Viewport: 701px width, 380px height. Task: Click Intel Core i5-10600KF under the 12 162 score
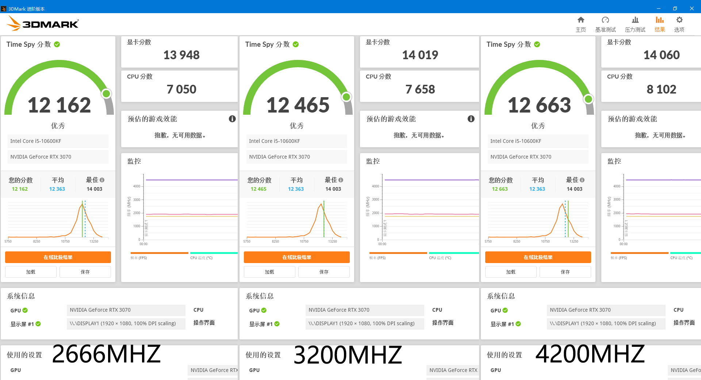coord(58,141)
